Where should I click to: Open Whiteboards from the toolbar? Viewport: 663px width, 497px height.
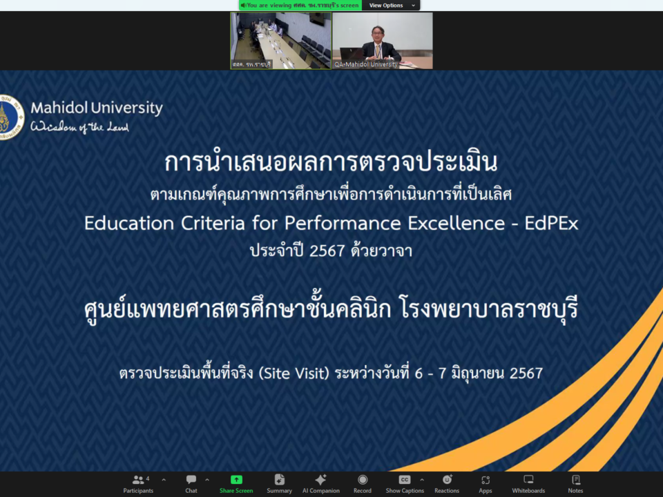pyautogui.click(x=528, y=483)
